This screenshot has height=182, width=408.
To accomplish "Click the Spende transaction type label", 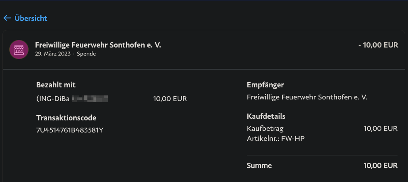I will 86,54.
